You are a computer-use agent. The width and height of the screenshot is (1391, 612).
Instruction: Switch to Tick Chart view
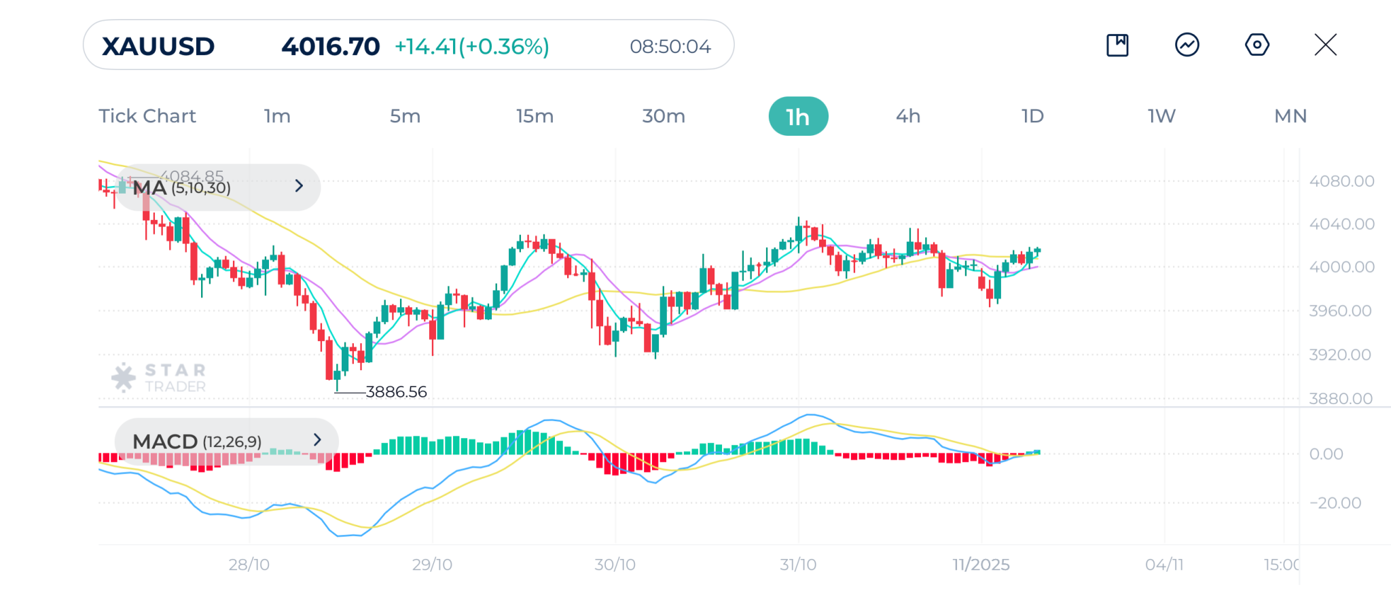[x=147, y=116]
